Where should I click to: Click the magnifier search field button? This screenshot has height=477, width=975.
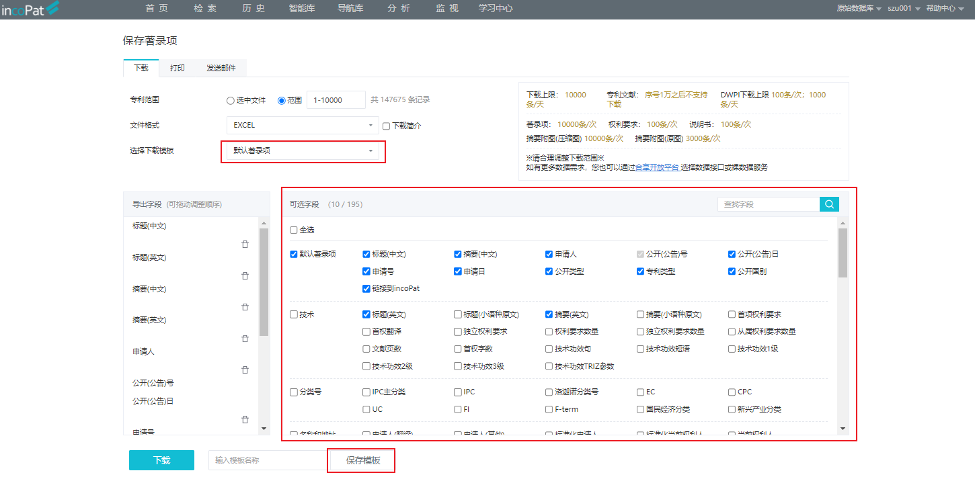829,204
